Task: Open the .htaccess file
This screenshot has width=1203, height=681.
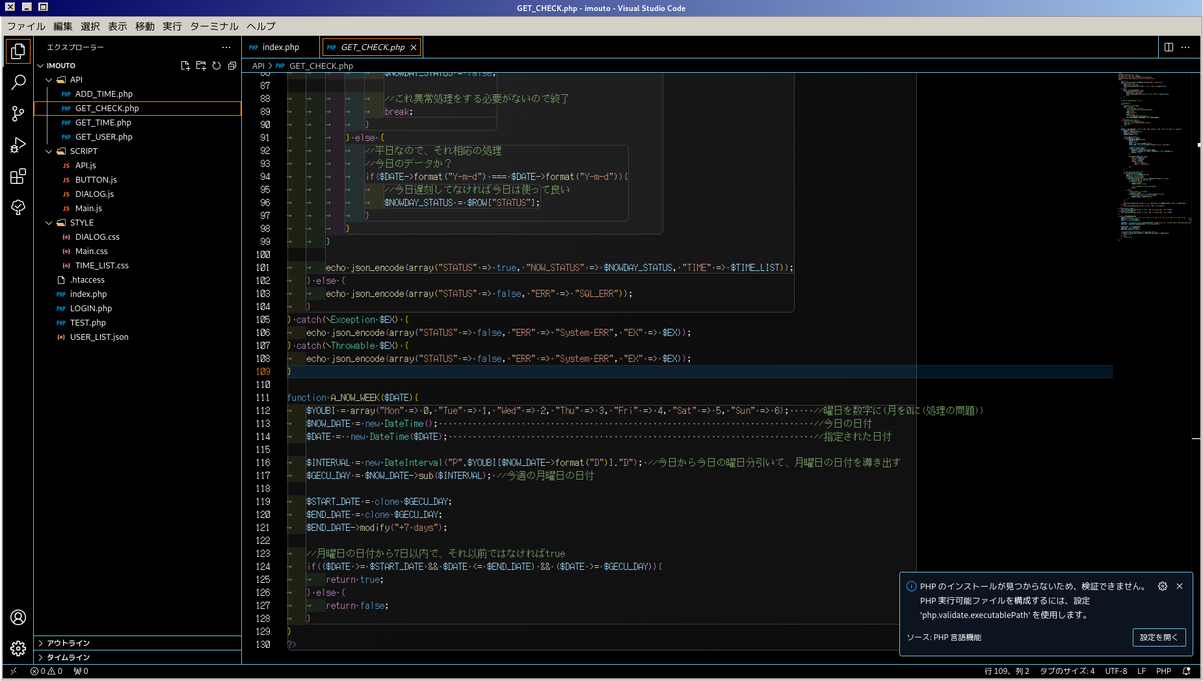Action: point(138,280)
